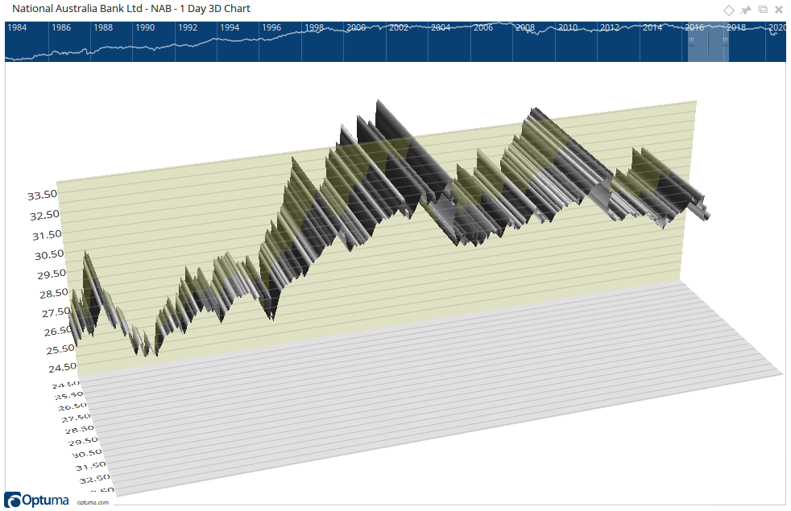This screenshot has width=791, height=511.
Task: Jump to 2018 in the overview timeline
Action: [x=736, y=27]
